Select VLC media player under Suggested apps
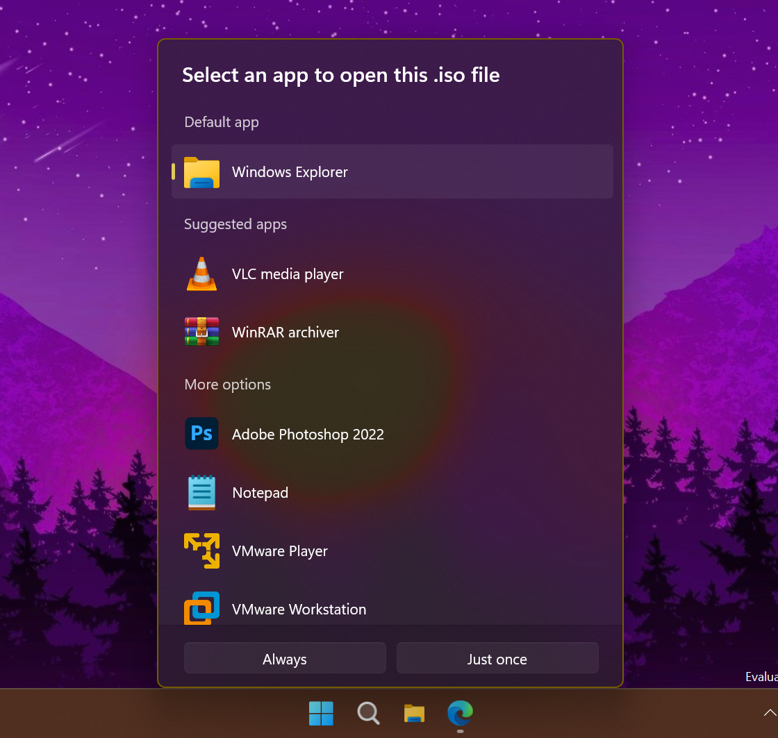This screenshot has width=778, height=738. [288, 274]
